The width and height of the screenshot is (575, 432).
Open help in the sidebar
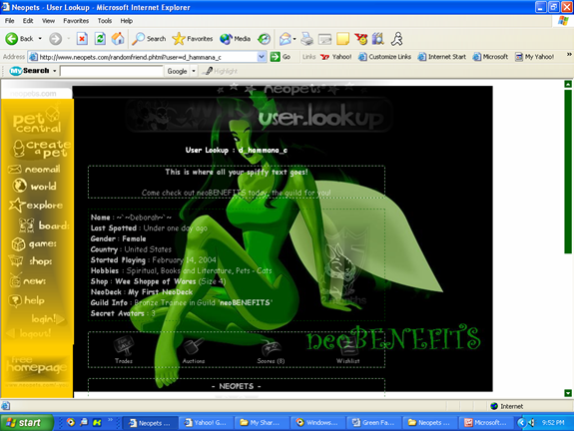coord(26,301)
